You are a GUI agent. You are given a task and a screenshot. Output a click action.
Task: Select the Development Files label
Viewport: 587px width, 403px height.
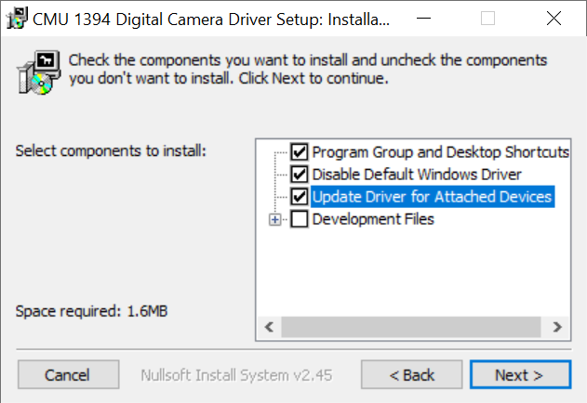coord(373,219)
